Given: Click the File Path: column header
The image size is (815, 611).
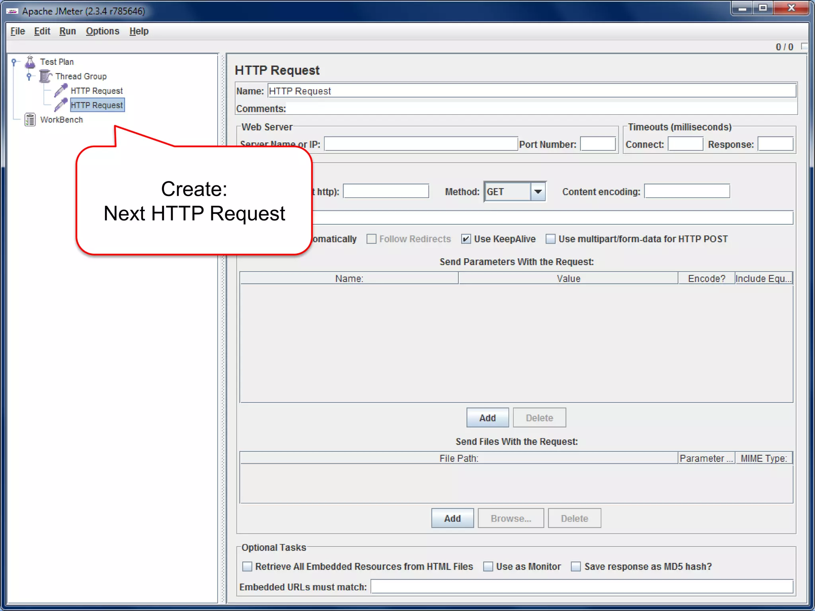Looking at the screenshot, I should pyautogui.click(x=459, y=458).
